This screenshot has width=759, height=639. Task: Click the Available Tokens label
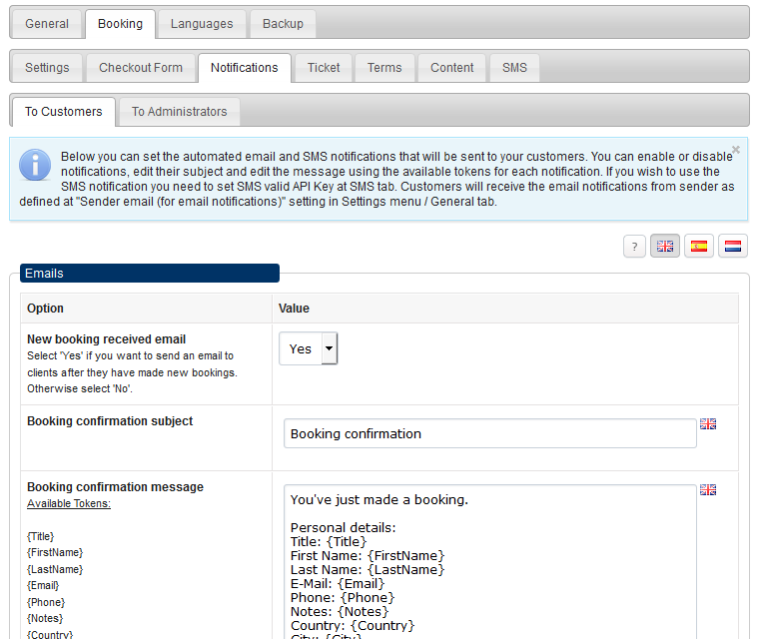tap(69, 503)
